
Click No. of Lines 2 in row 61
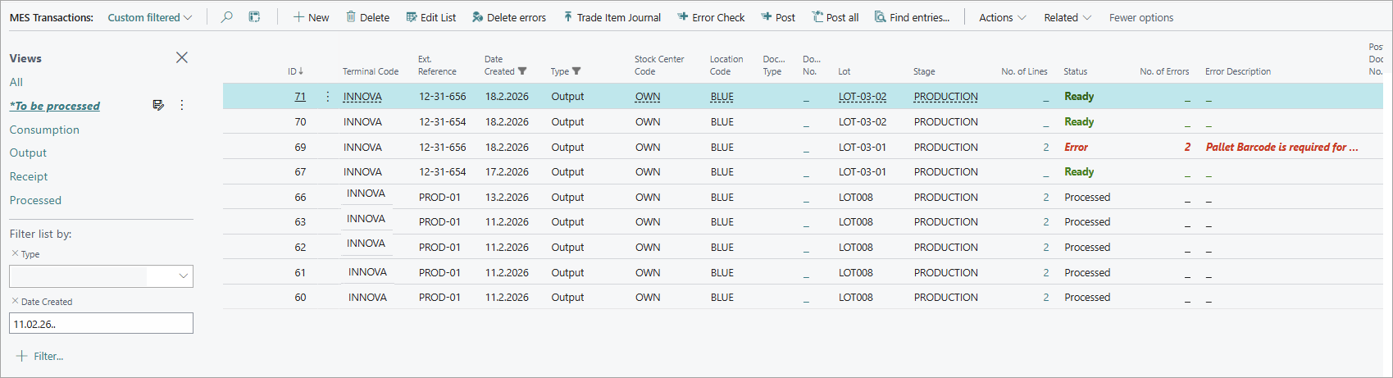click(x=1046, y=272)
